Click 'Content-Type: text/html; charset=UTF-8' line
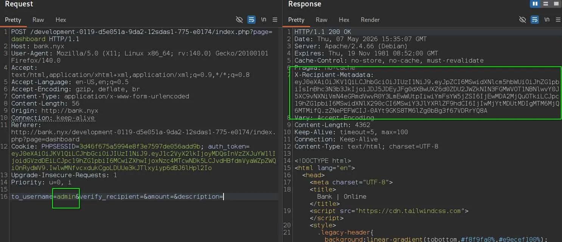The height and width of the screenshot is (242, 562). click(x=366, y=147)
